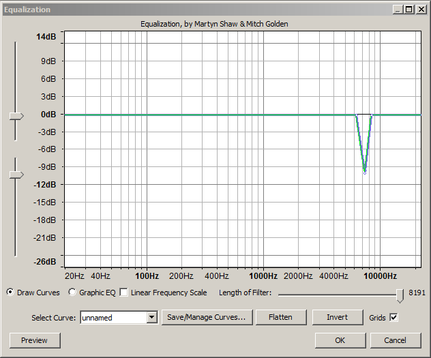Open the Save/Manage Curves dialog

[207, 317]
